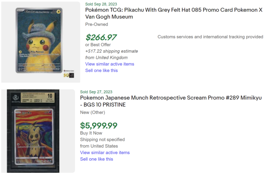
Task: Click the New (Other) condition text
Action: [92, 112]
